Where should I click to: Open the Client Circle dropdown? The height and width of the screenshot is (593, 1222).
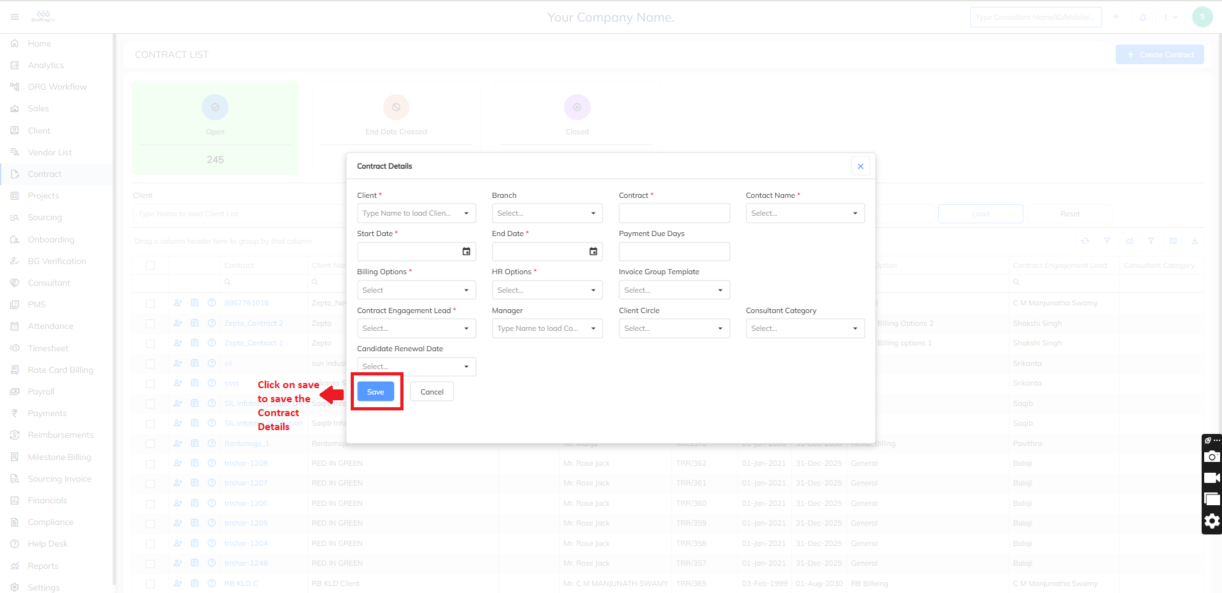tap(674, 328)
